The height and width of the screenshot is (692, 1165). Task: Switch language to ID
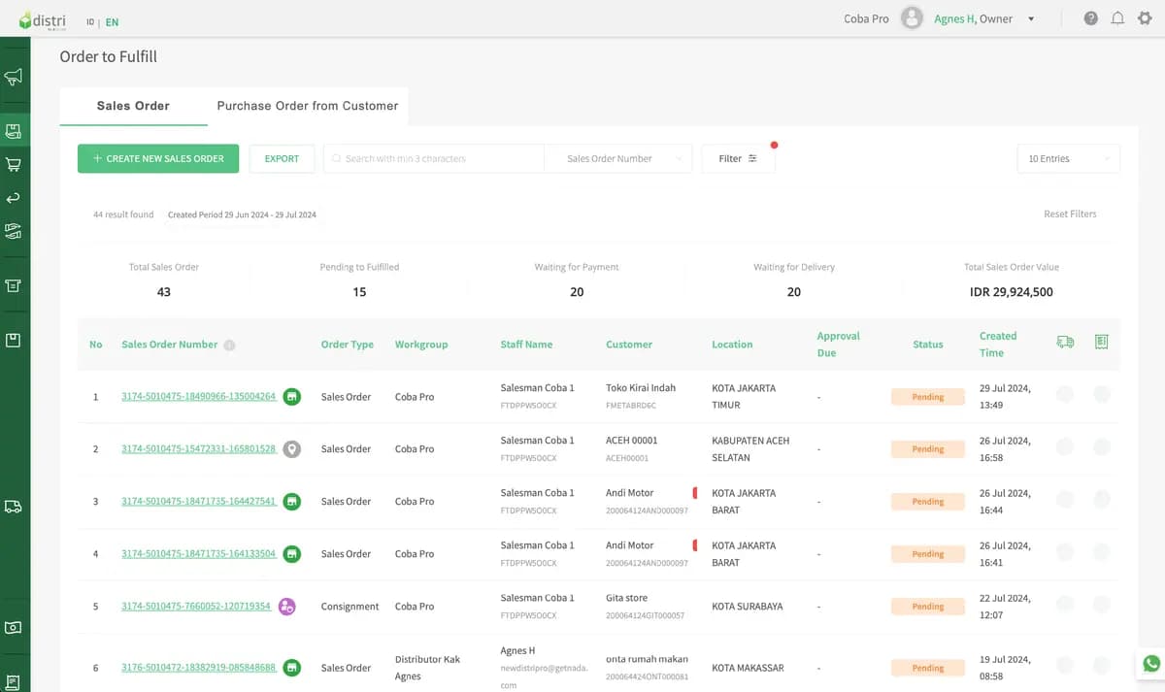(x=90, y=21)
